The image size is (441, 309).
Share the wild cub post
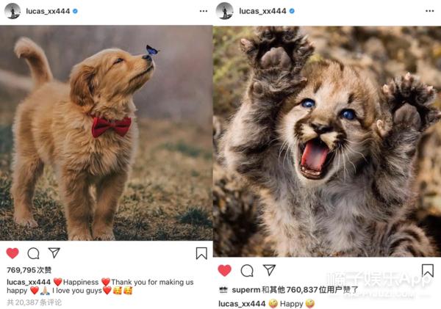point(269,270)
